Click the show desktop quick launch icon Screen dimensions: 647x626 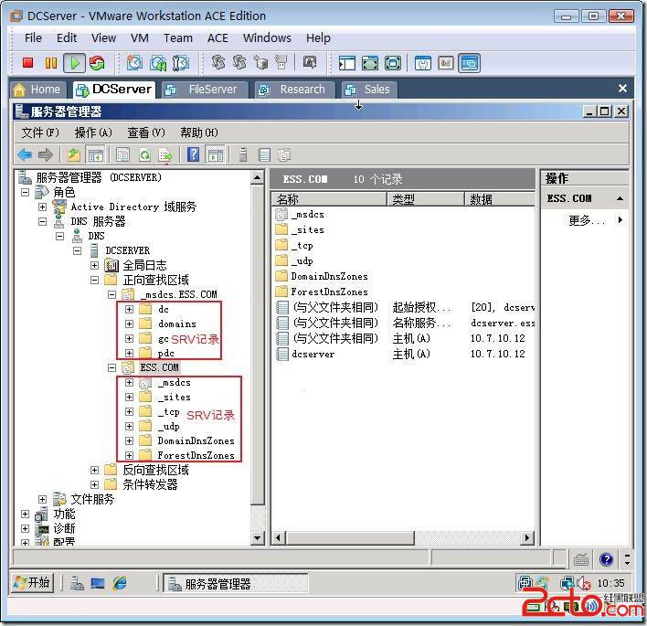(x=98, y=583)
